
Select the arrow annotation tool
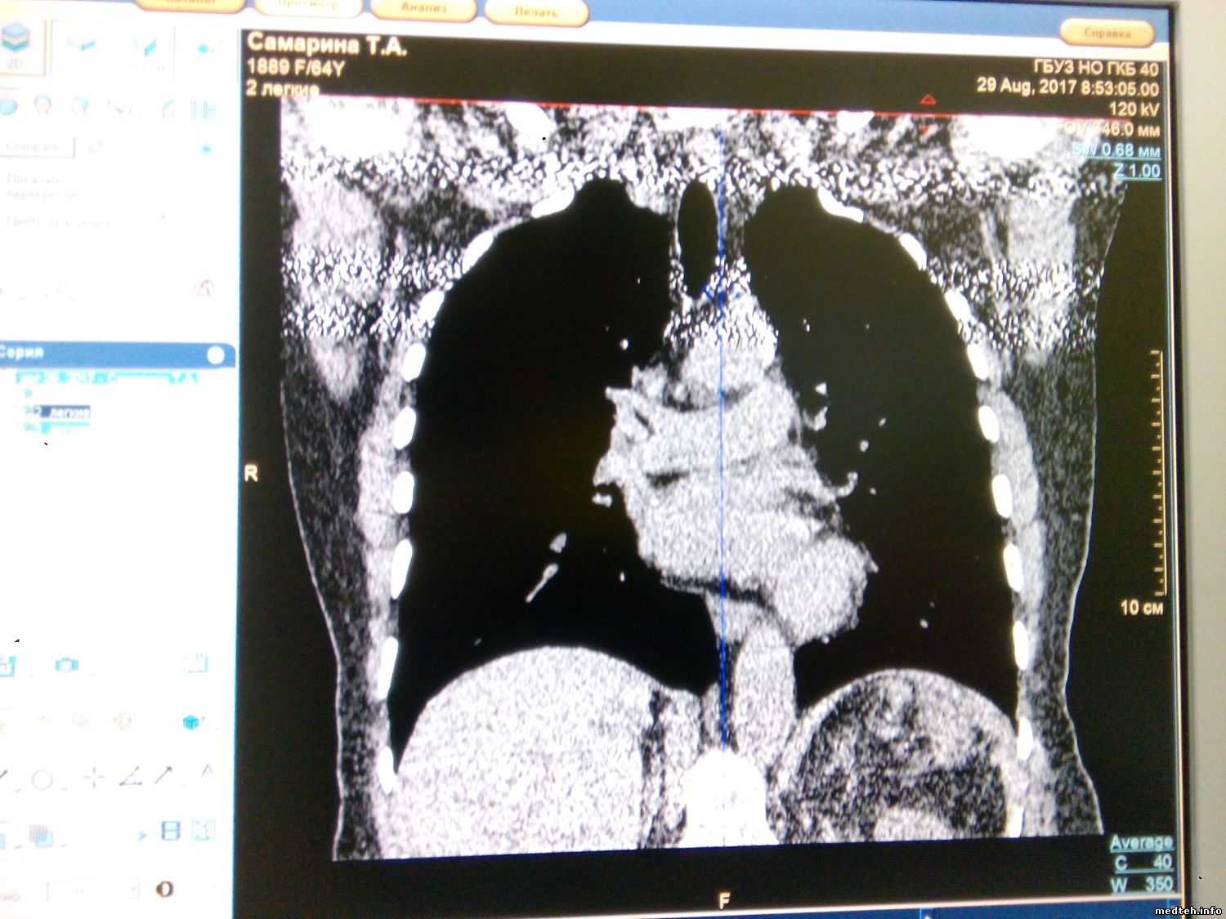click(x=164, y=774)
